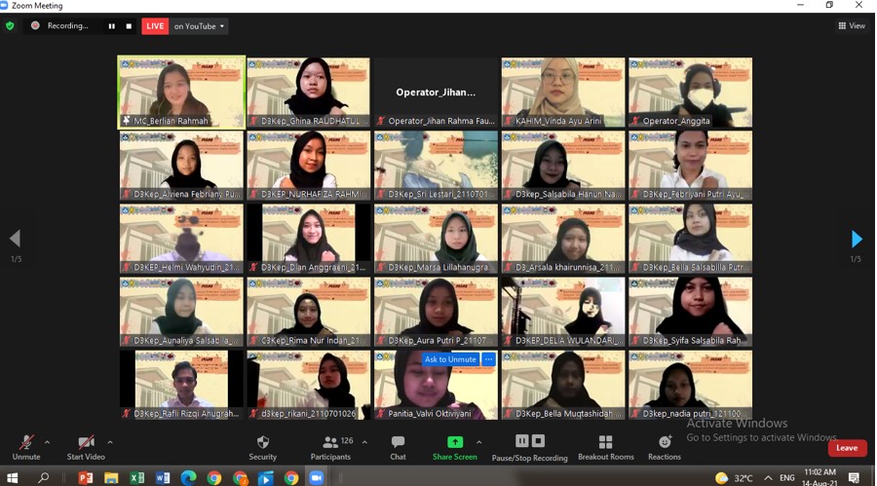Expand audio options arrow next to Unmute
The image size is (877, 486).
coord(47,442)
